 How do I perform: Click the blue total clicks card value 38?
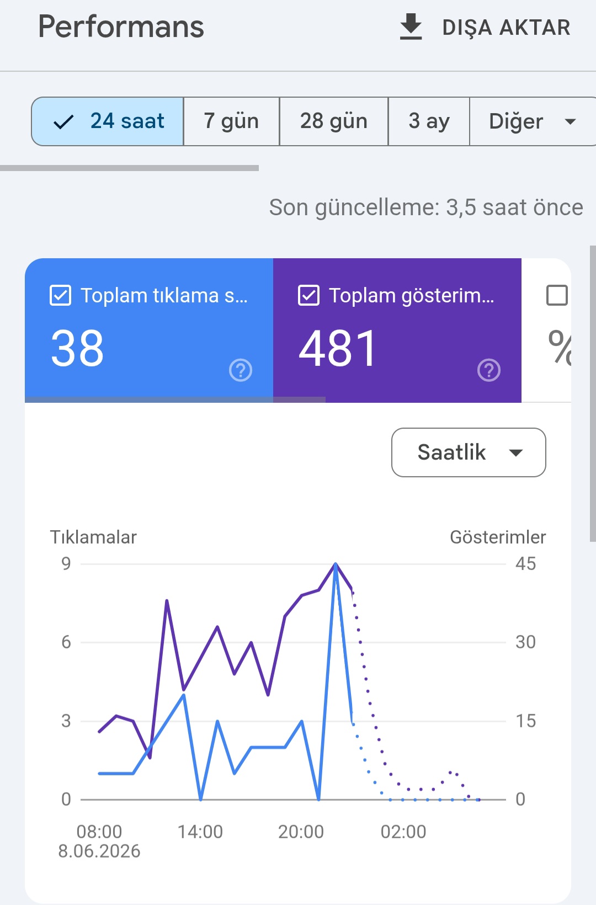click(x=77, y=348)
